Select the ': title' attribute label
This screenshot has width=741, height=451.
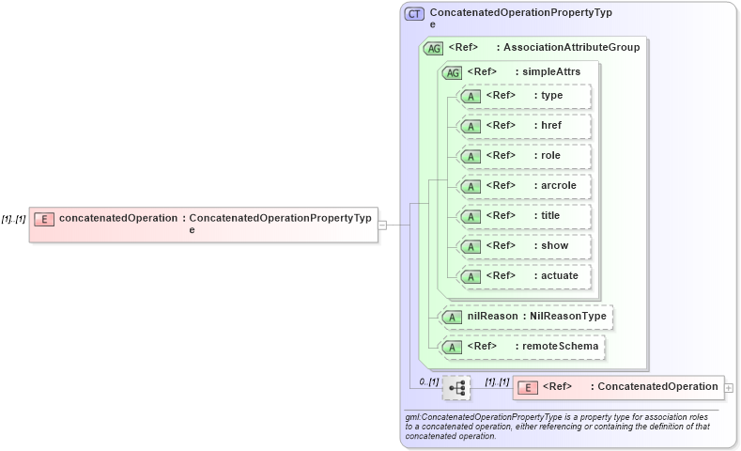pos(547,215)
